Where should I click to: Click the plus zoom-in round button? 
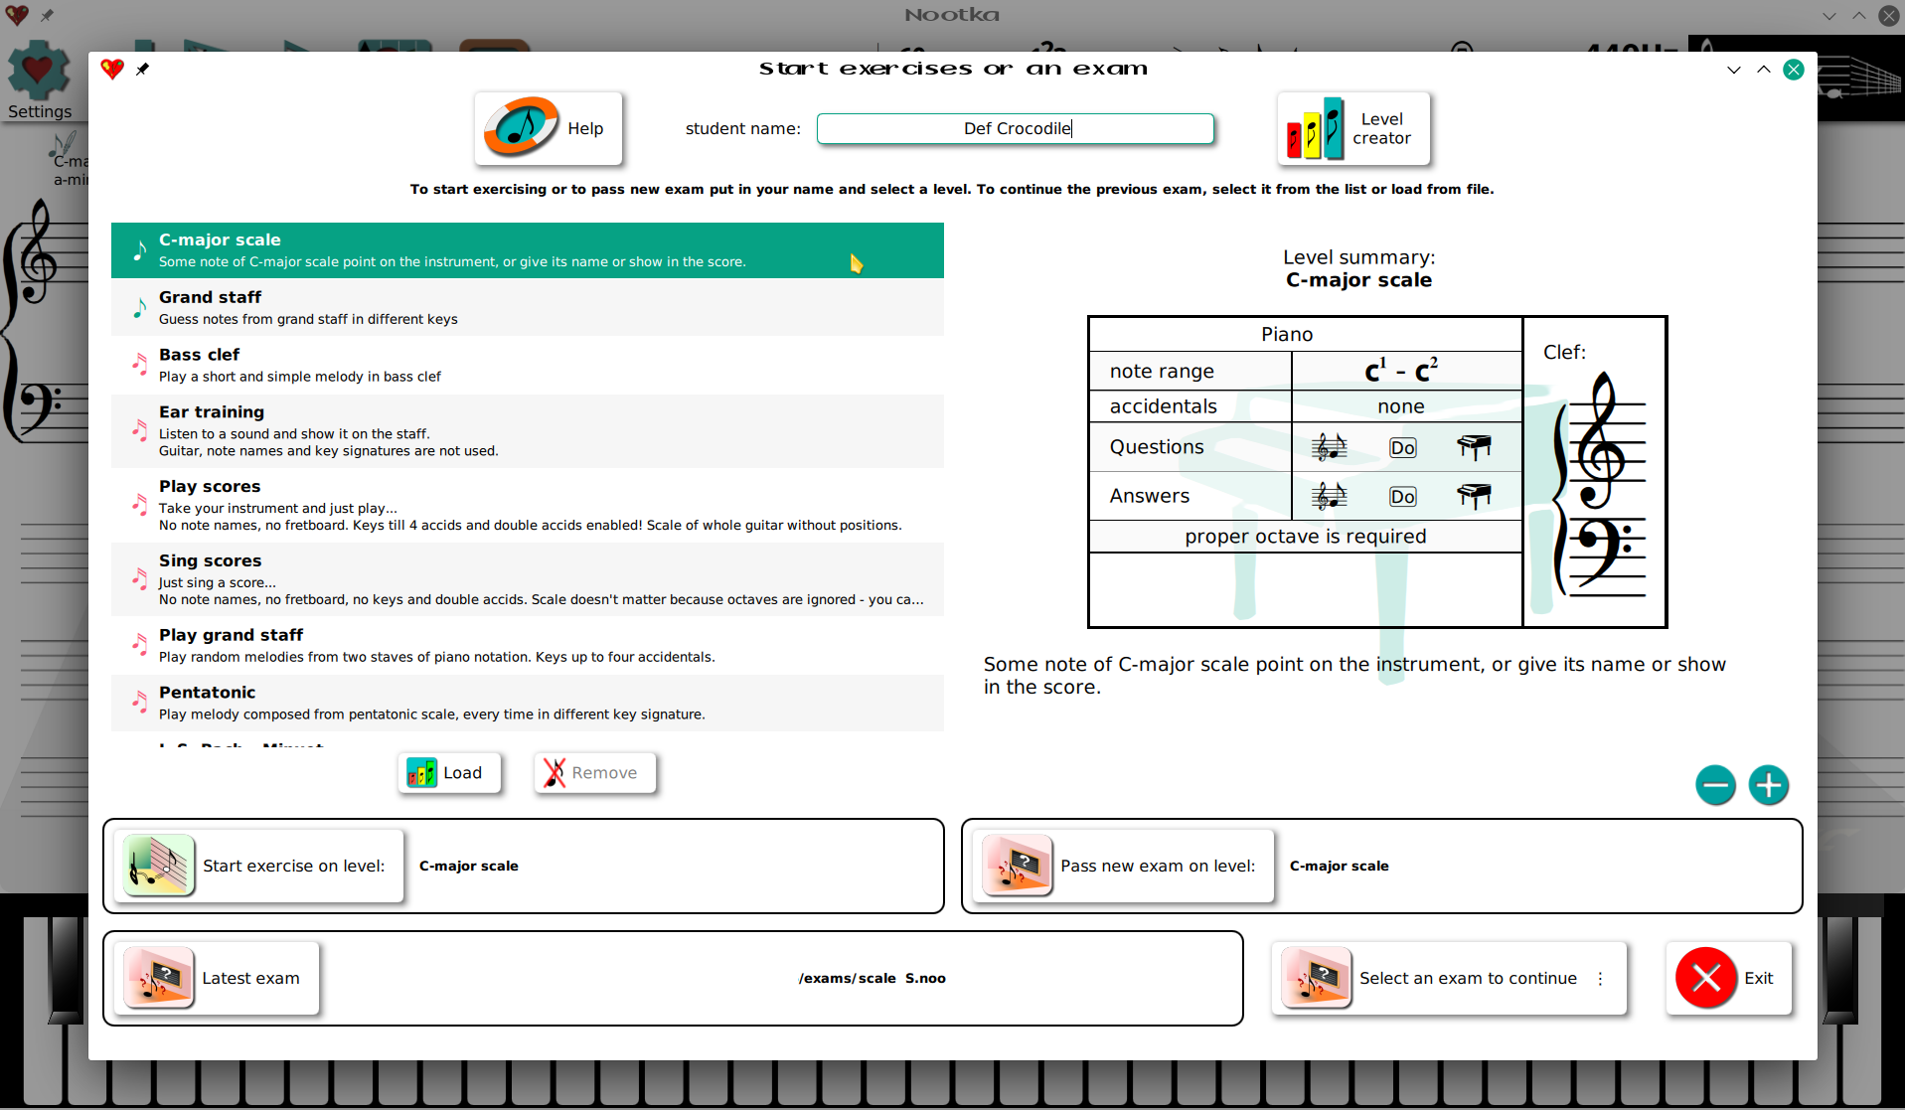[1769, 785]
